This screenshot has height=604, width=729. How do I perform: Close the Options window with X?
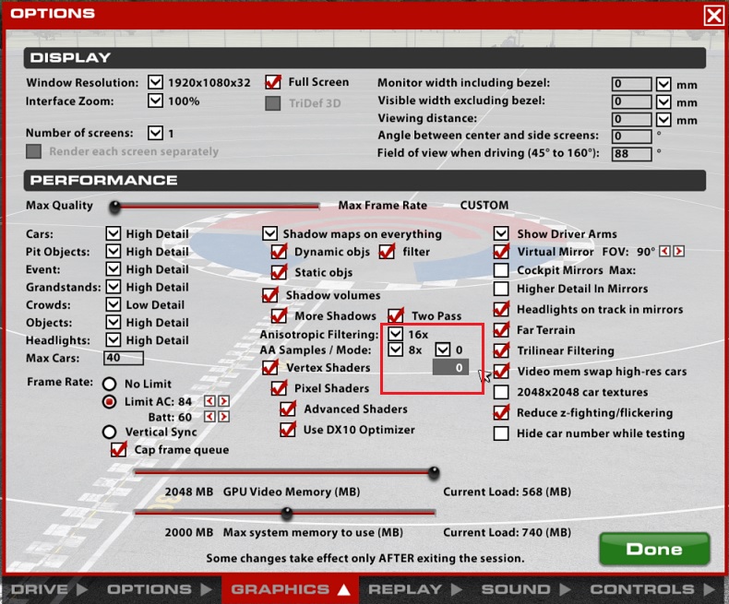pos(713,15)
